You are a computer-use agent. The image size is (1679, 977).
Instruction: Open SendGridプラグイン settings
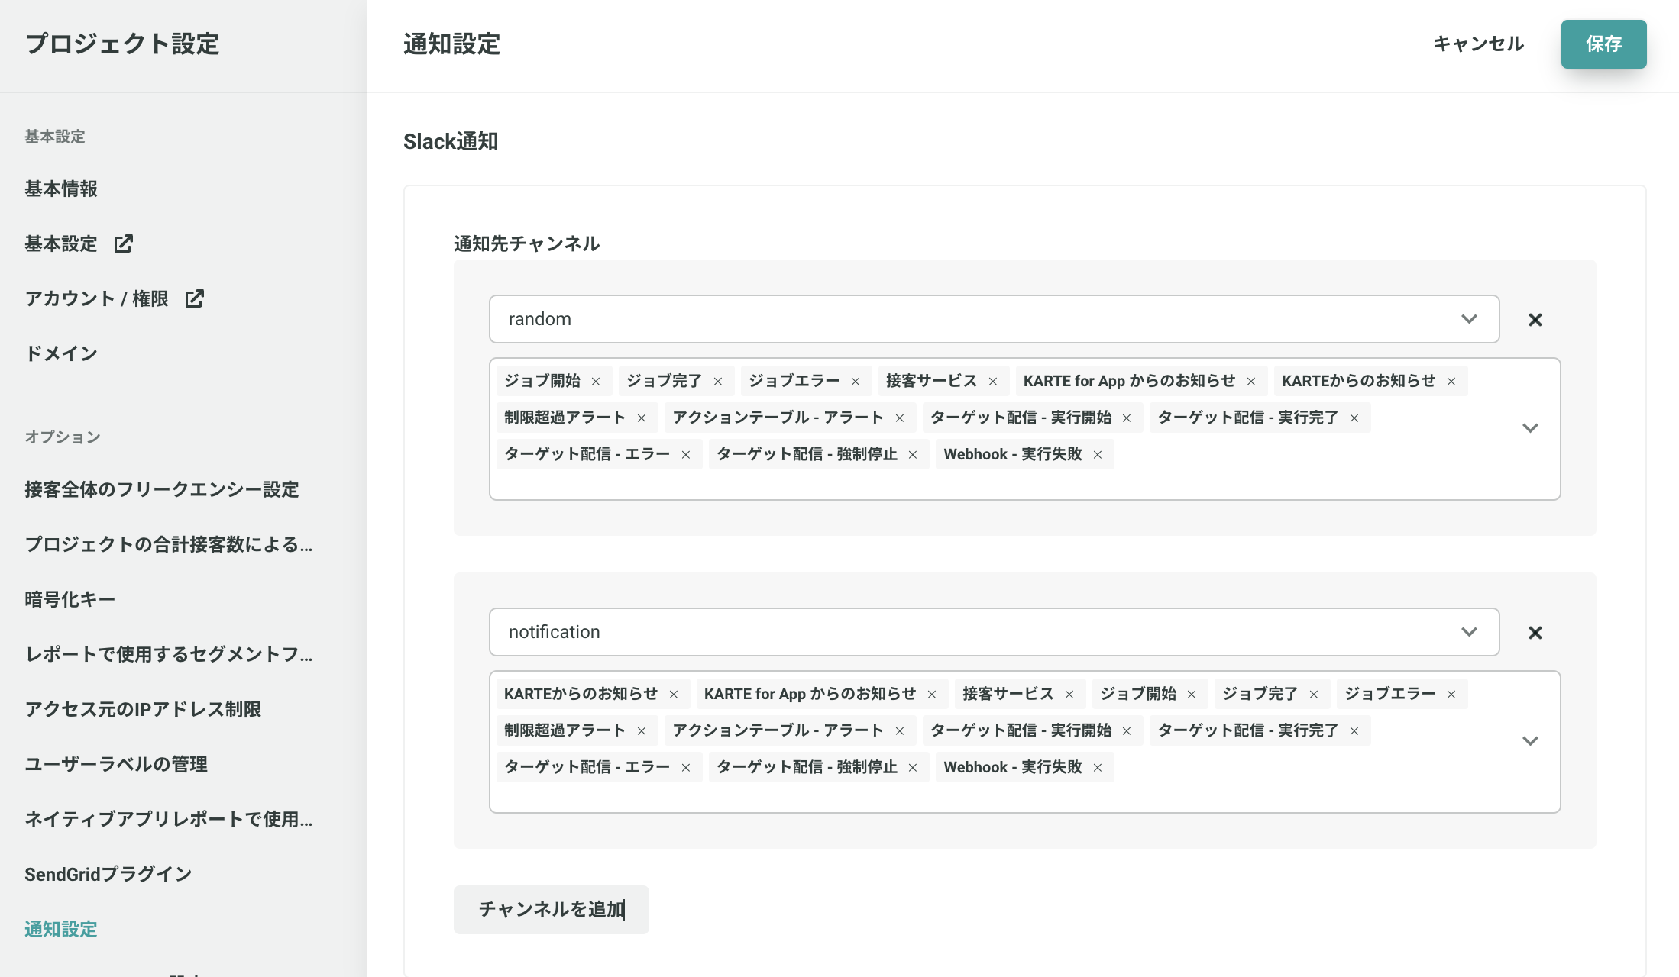tap(108, 875)
